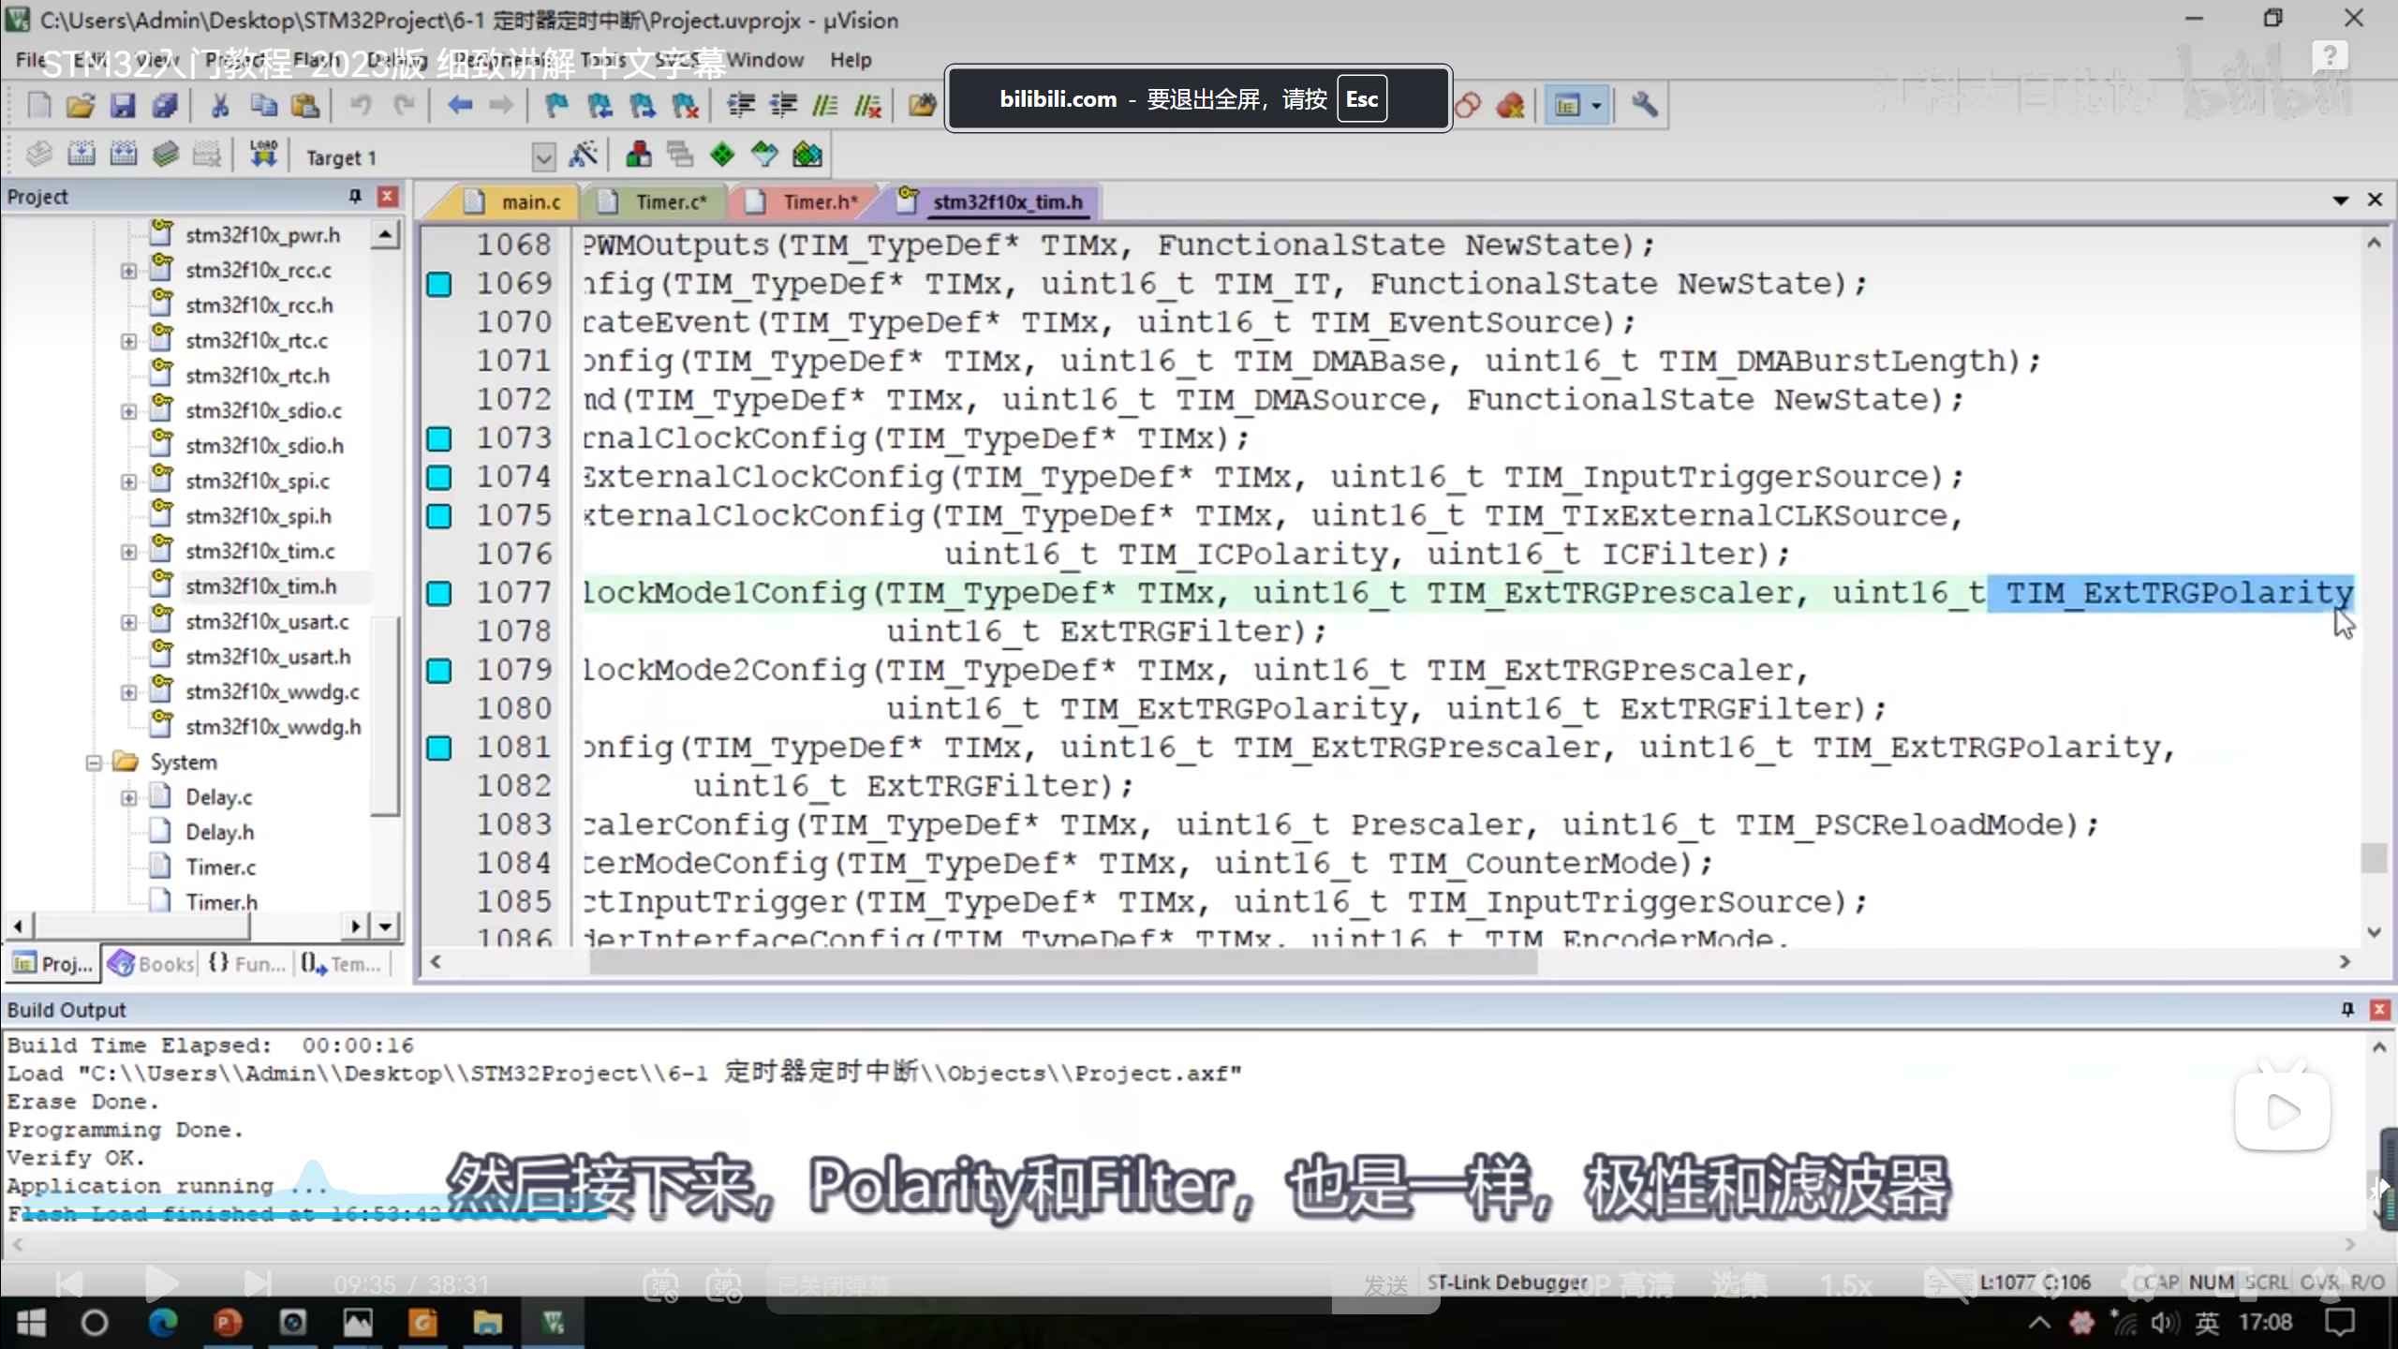
Task: Open Windows Start button
Action: coord(31,1323)
